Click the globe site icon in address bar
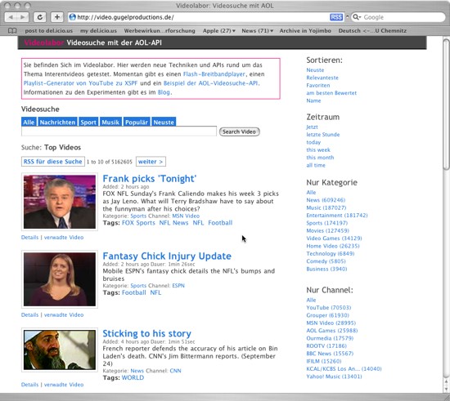450x401 pixels. pyautogui.click(x=73, y=17)
